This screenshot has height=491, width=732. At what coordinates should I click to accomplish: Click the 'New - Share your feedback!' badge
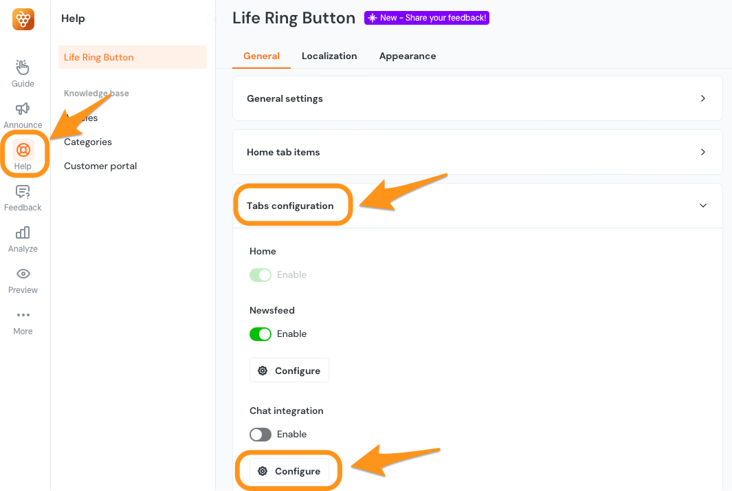426,17
